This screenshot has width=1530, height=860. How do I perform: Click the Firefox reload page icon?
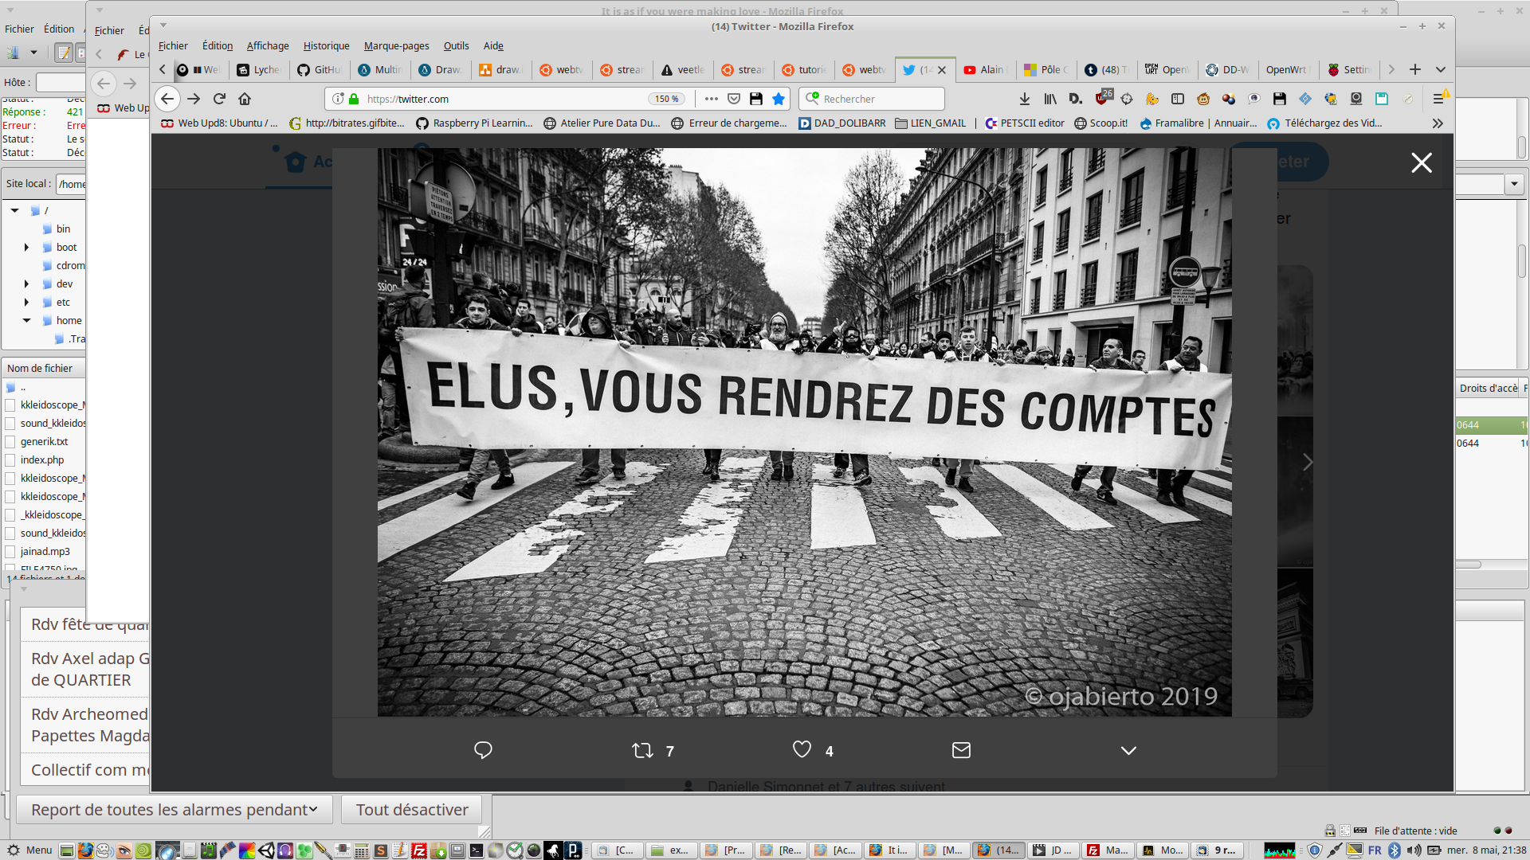click(219, 99)
